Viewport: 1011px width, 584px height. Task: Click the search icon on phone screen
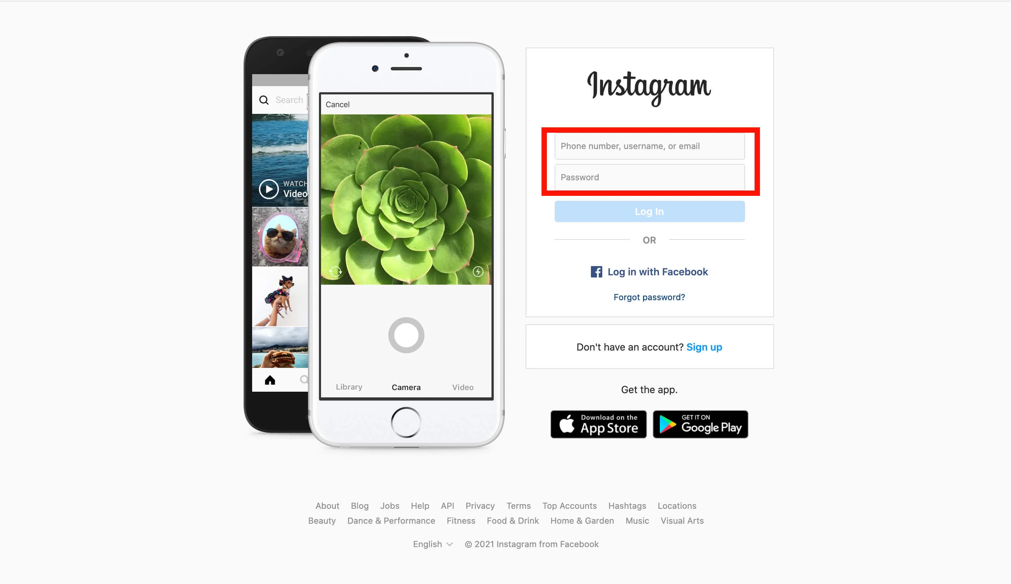(263, 99)
